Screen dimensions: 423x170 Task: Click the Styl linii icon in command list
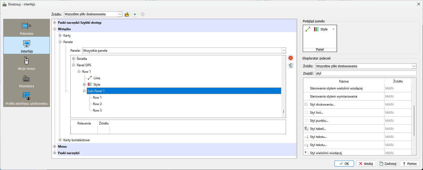click(306, 113)
